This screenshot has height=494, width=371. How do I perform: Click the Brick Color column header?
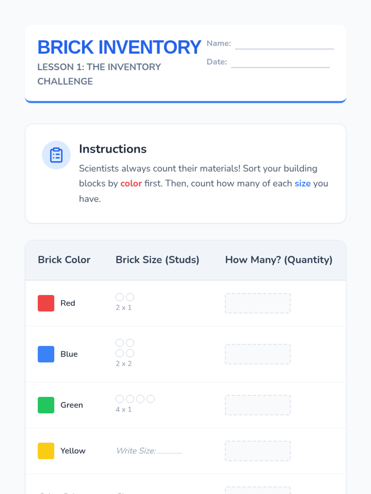coord(64,260)
